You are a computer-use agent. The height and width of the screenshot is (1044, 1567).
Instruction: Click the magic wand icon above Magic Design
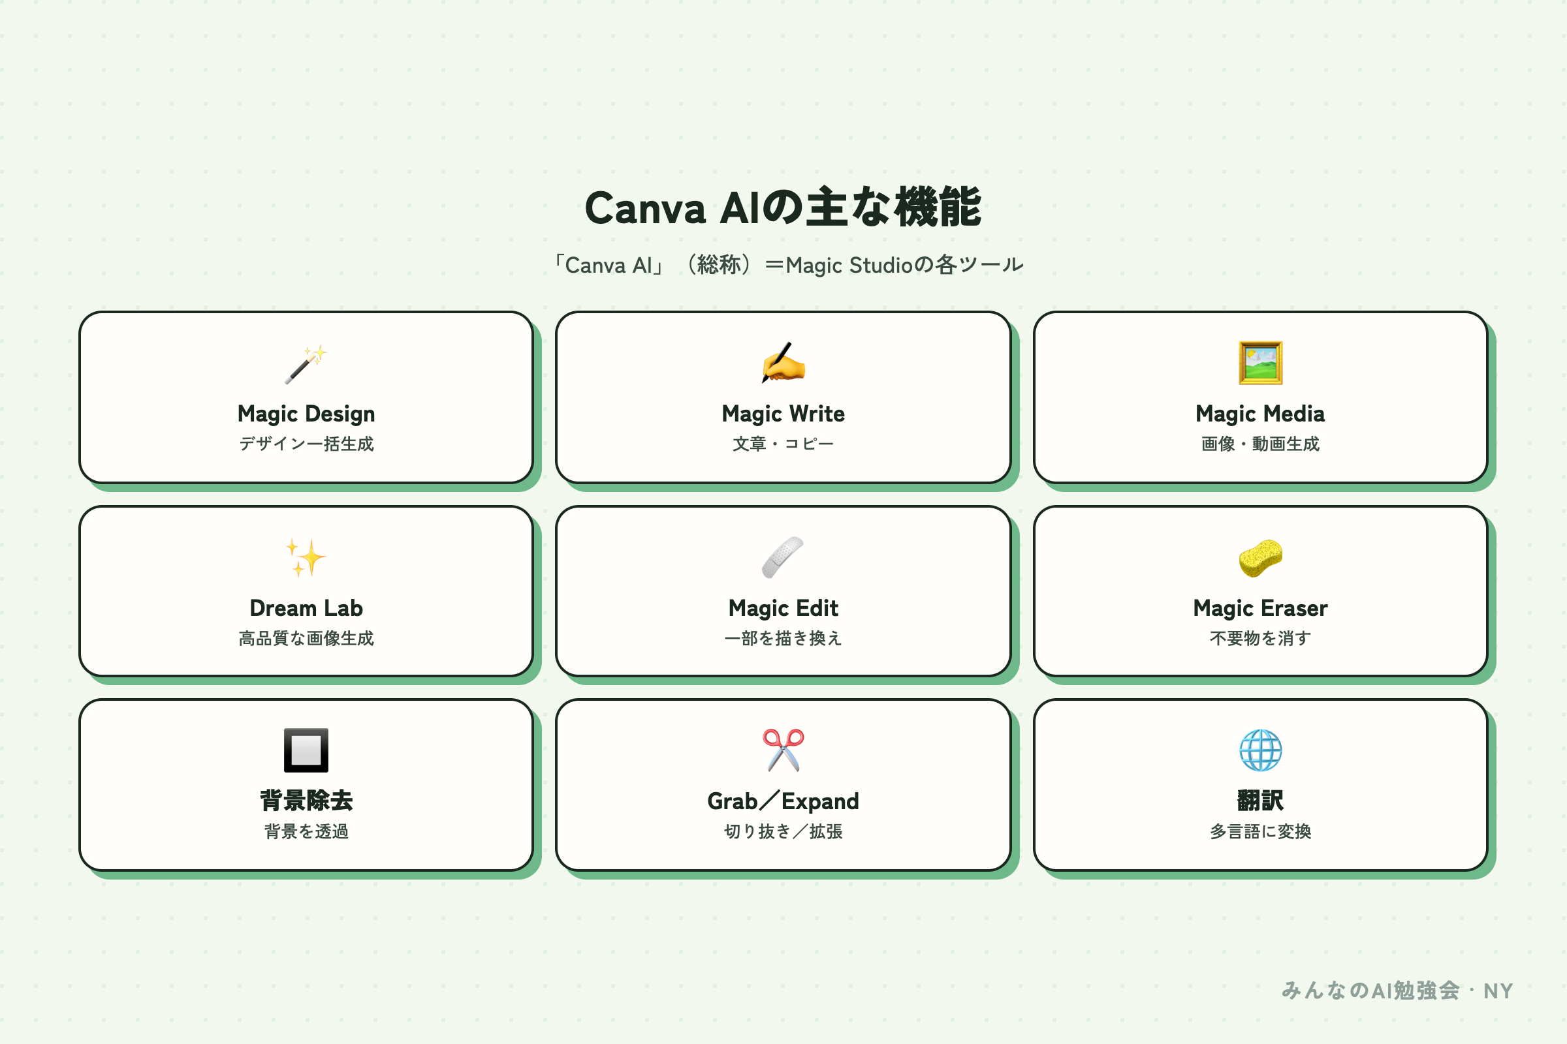click(306, 363)
